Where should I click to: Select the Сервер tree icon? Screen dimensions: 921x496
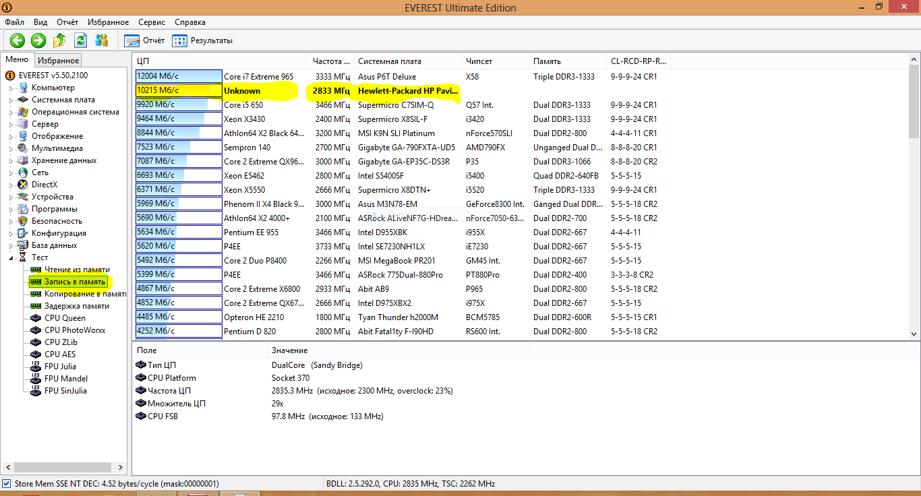click(x=24, y=124)
